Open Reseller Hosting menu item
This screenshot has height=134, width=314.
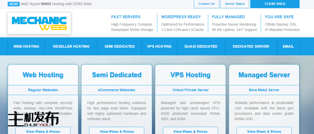pyautogui.click(x=71, y=46)
